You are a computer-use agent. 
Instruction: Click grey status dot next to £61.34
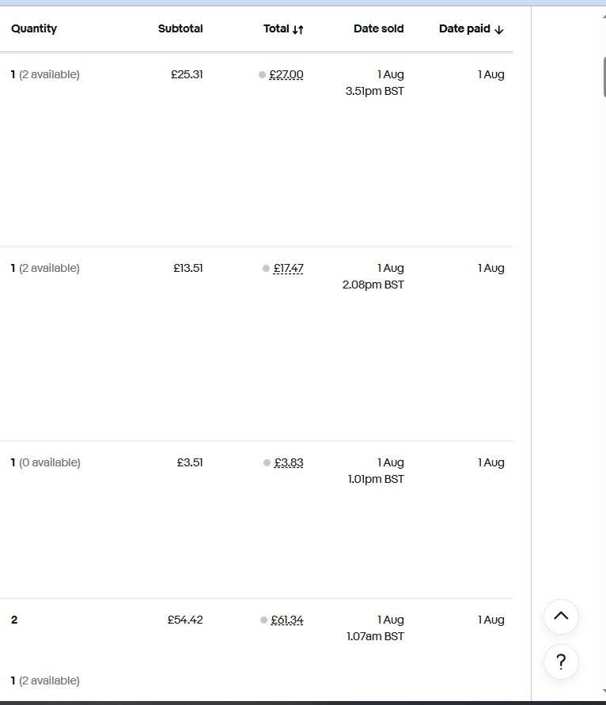point(264,620)
